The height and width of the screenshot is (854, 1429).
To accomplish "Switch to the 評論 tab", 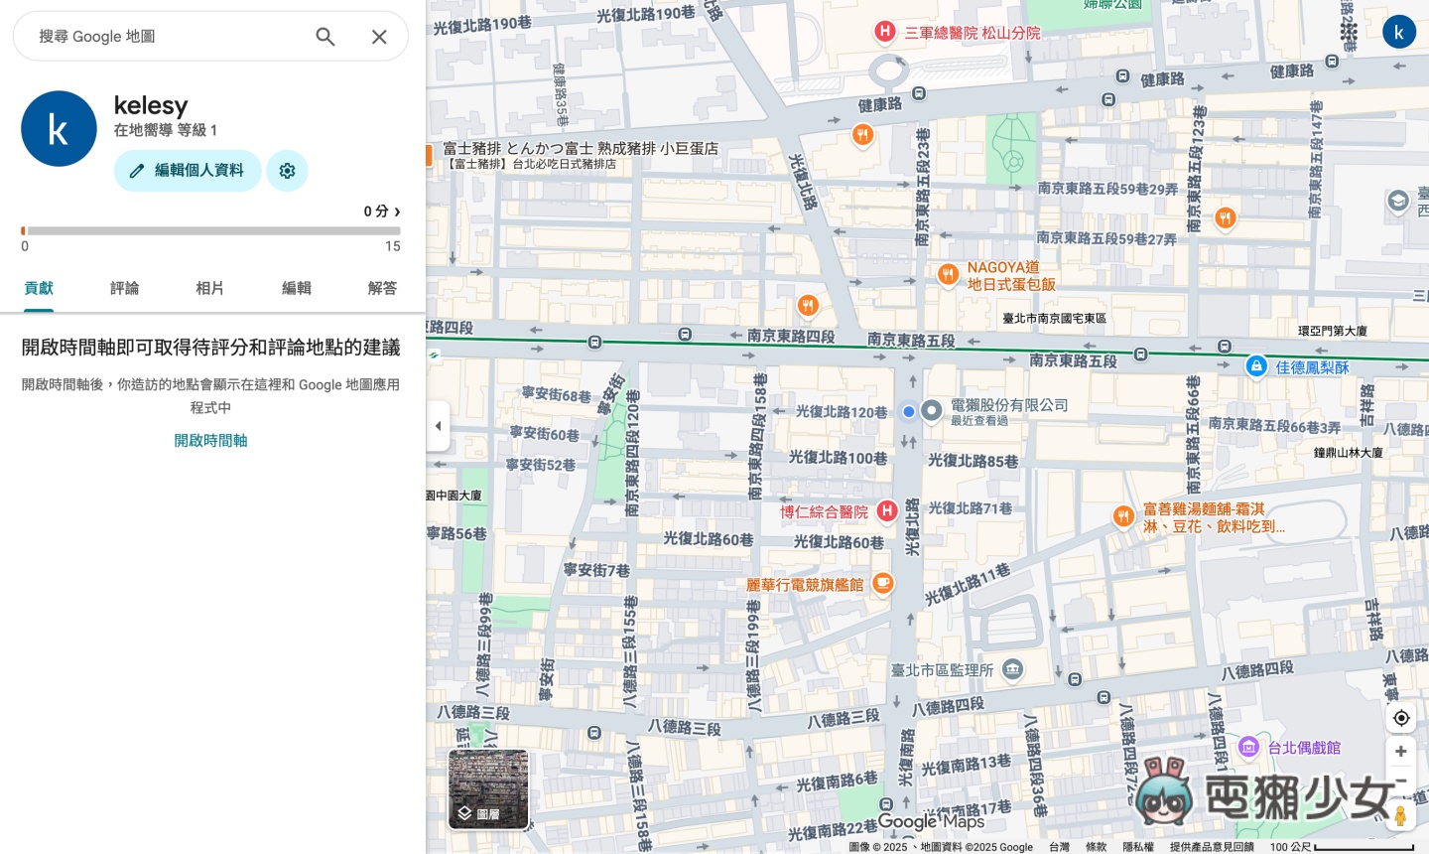I will pyautogui.click(x=124, y=288).
